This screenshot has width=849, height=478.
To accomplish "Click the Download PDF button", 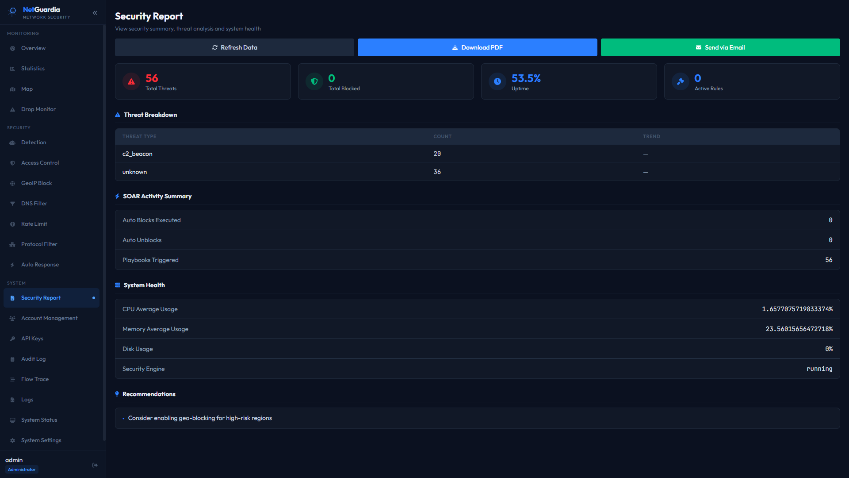I will tap(477, 47).
